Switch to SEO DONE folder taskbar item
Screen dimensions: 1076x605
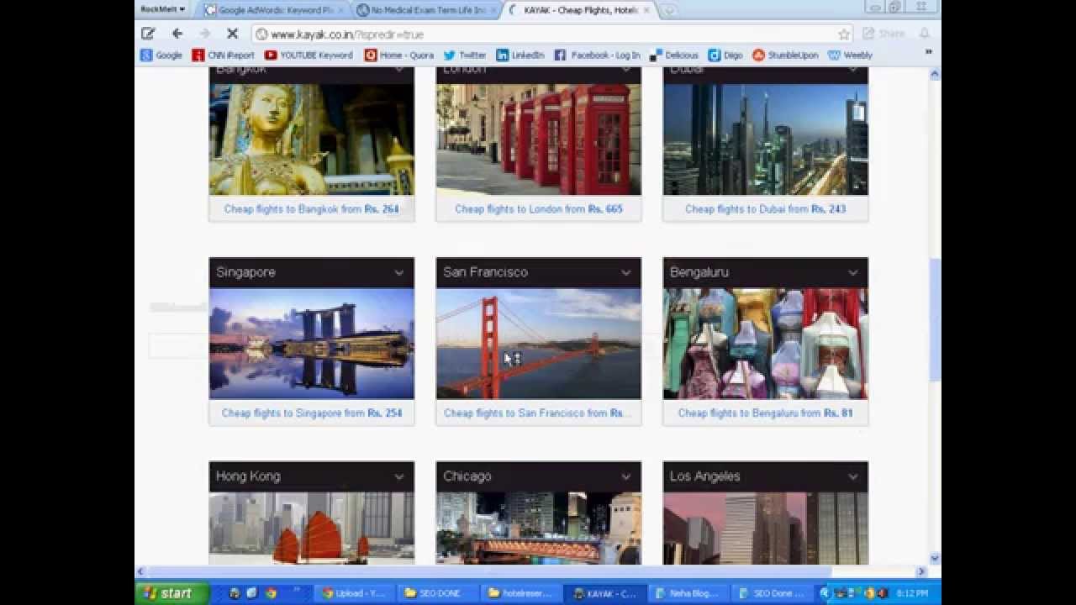(436, 593)
